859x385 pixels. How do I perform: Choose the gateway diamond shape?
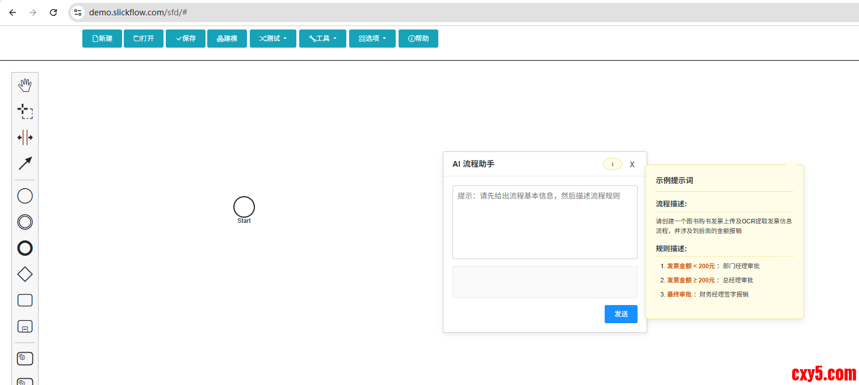(x=25, y=274)
